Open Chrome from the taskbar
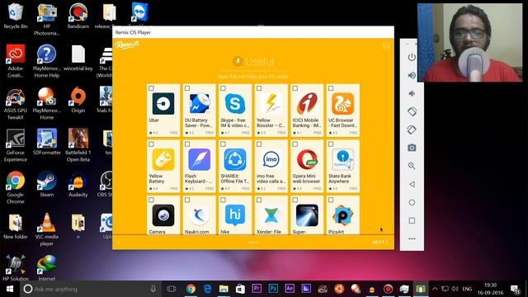The width and height of the screenshot is (528, 297). click(x=191, y=289)
